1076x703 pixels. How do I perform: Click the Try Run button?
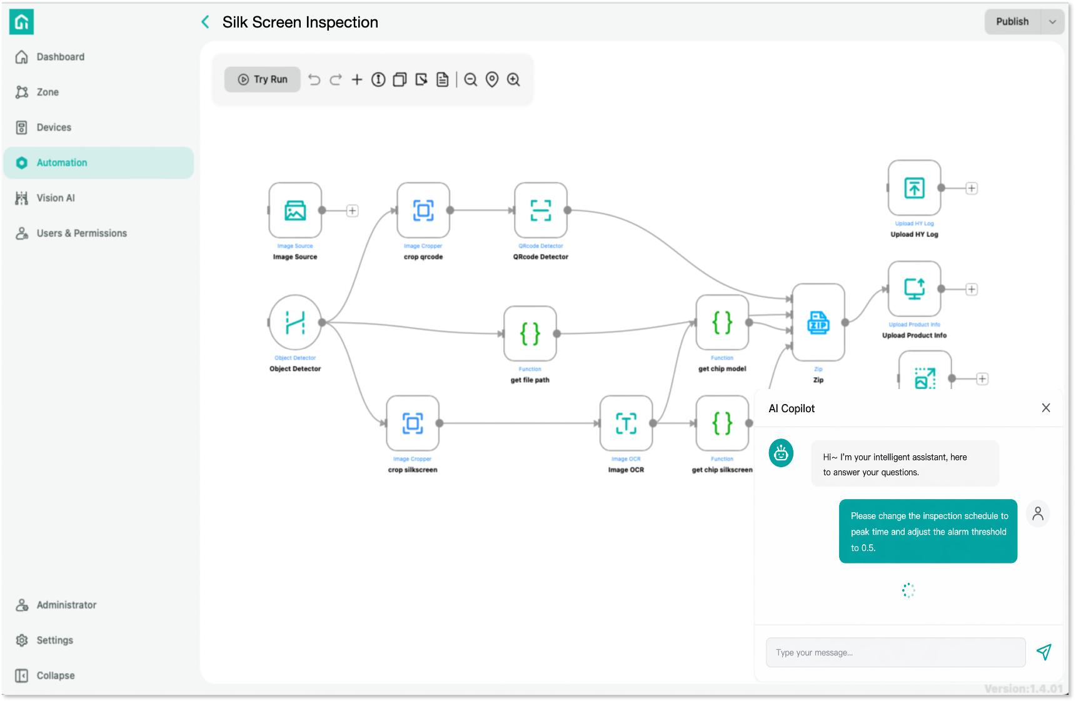(x=263, y=79)
